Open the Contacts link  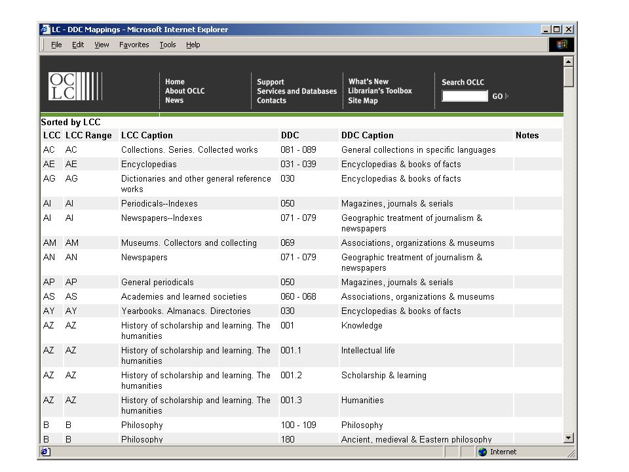[271, 101]
